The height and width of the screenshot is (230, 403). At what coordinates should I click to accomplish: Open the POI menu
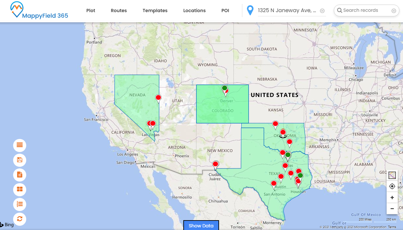225,10
